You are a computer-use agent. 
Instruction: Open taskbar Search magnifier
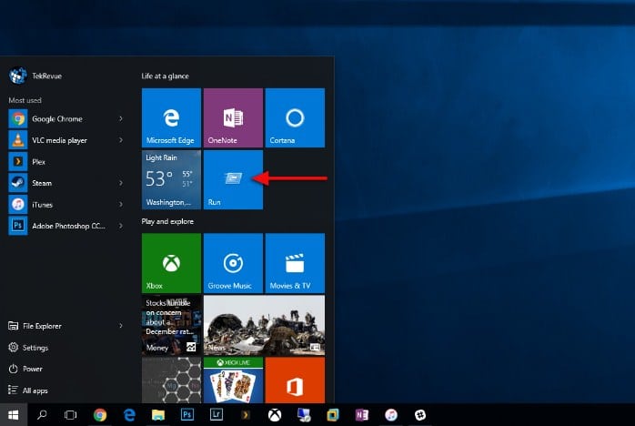[x=42, y=415]
